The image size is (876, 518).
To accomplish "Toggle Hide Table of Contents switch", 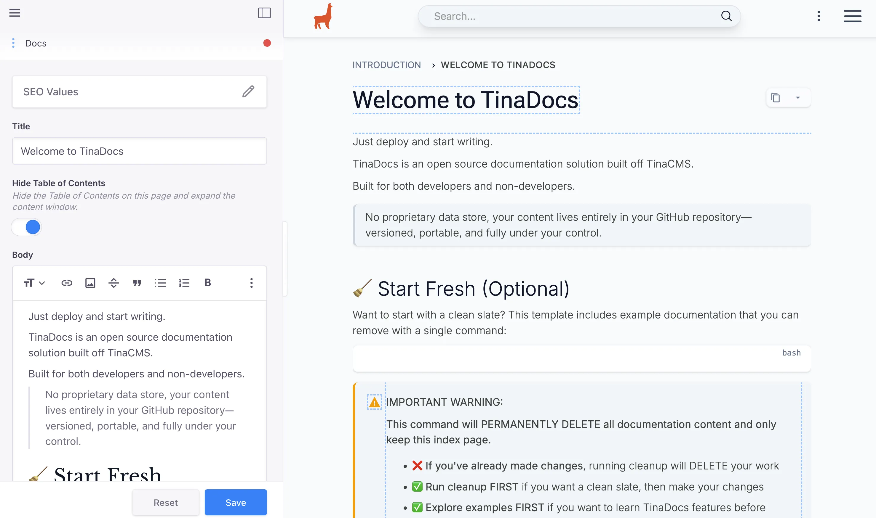I will (x=27, y=227).
